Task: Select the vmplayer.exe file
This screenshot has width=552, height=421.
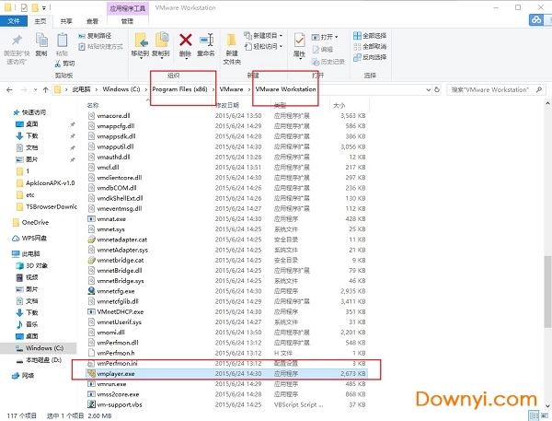Action: tap(227, 374)
